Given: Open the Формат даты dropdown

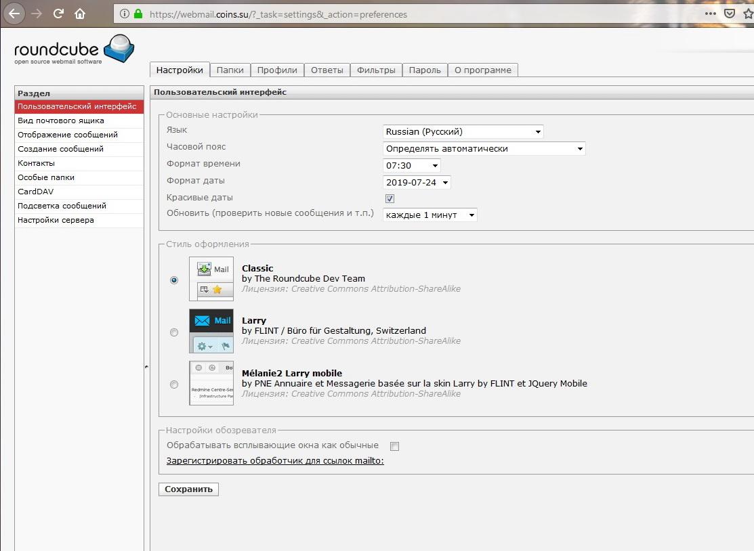Looking at the screenshot, I should pos(417,183).
